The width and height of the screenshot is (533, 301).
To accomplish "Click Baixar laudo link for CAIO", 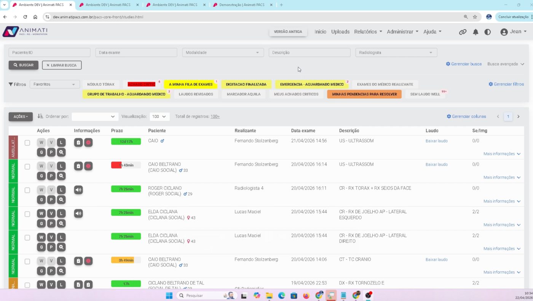I will pyautogui.click(x=436, y=141).
